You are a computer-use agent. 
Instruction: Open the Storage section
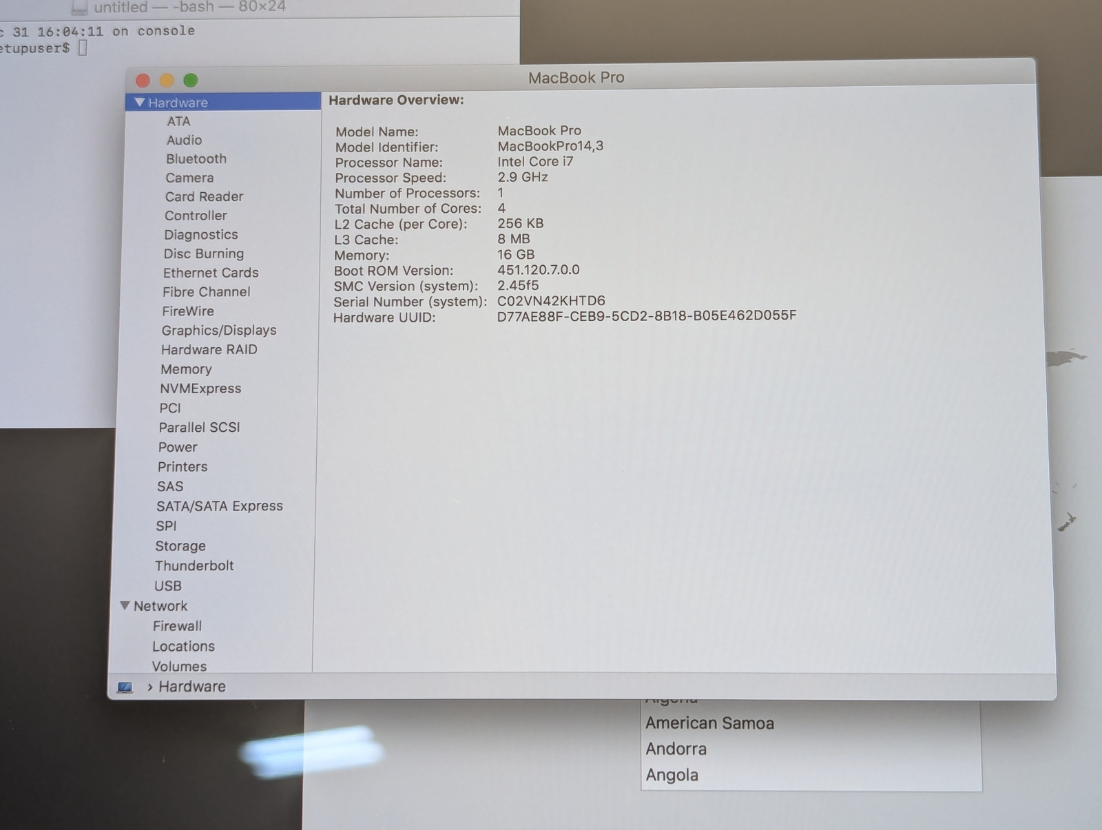pyautogui.click(x=180, y=546)
